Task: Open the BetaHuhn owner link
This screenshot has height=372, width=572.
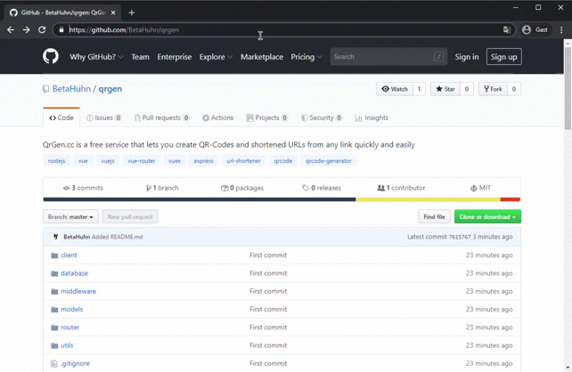Action: click(x=71, y=89)
